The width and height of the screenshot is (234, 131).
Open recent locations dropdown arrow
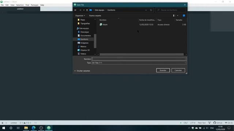84,10
